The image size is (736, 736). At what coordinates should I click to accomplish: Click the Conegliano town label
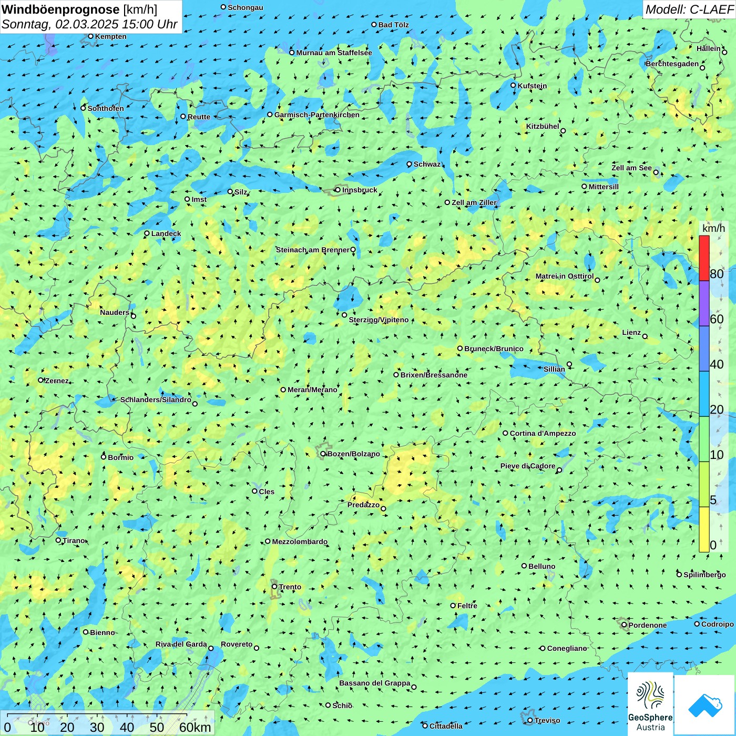tap(567, 648)
